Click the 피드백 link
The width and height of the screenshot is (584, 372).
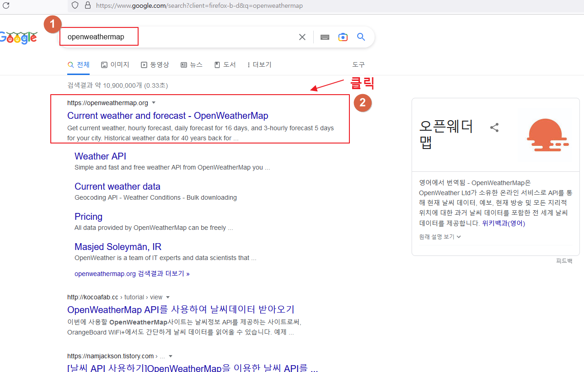[x=564, y=261]
